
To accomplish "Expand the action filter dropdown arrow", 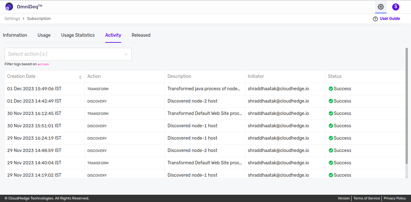I will pos(126,54).
